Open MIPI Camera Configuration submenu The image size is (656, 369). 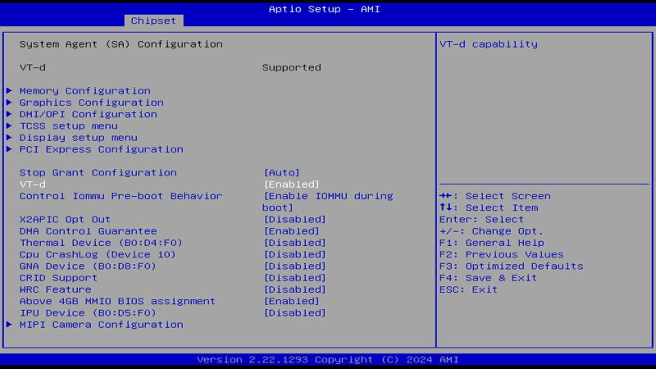click(x=101, y=325)
